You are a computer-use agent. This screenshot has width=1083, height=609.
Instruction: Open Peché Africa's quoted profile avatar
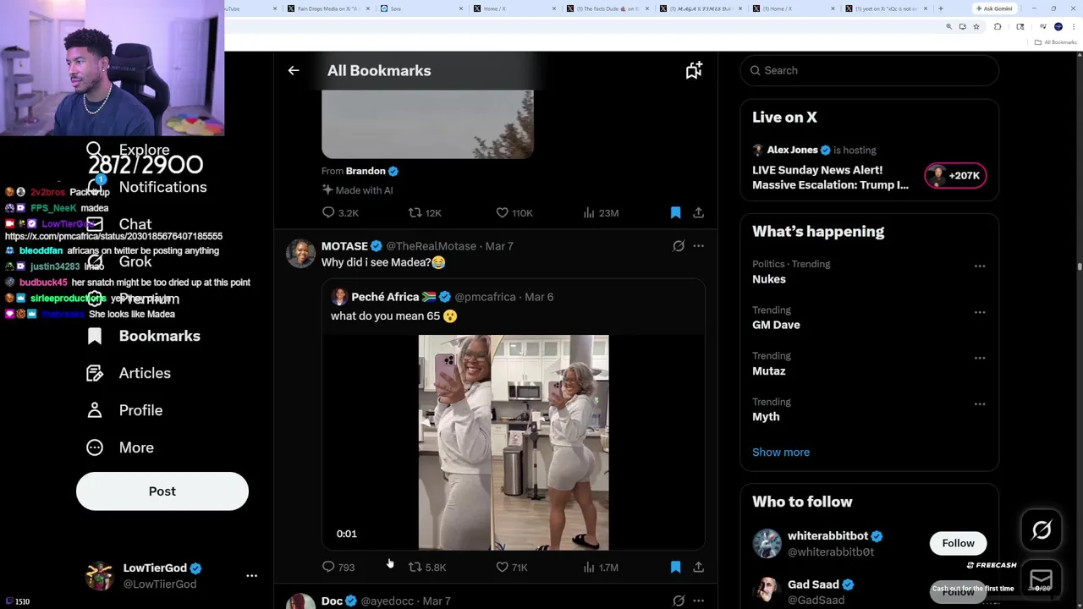tap(339, 297)
